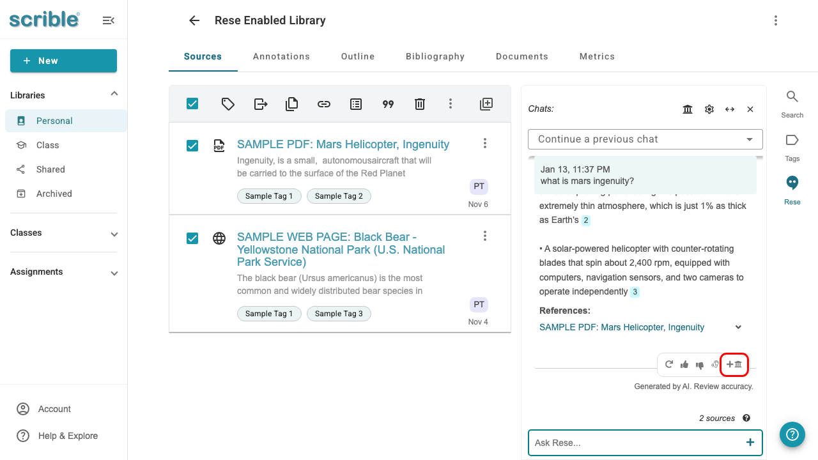
Task: Regenerate the AI response
Action: [x=669, y=364]
